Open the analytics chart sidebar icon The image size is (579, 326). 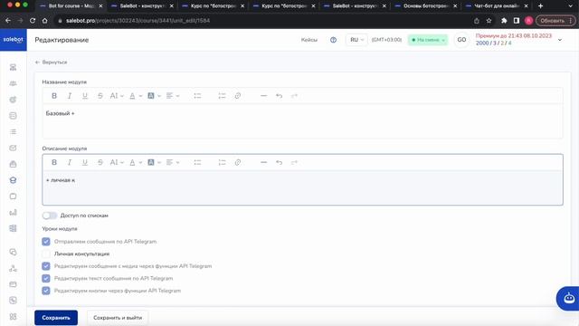pos(13,212)
